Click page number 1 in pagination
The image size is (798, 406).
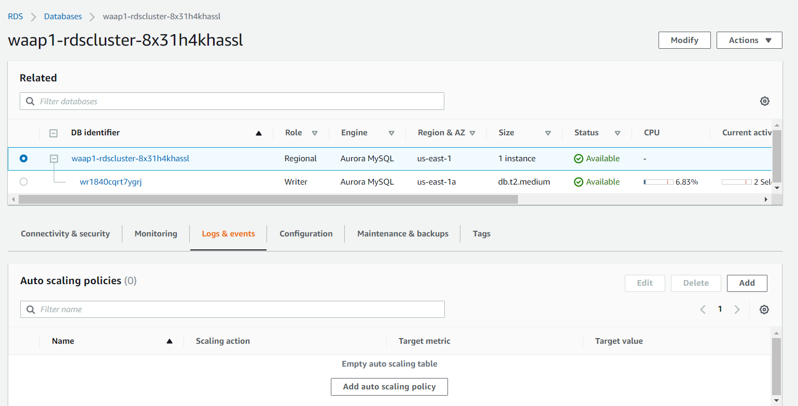coord(720,309)
